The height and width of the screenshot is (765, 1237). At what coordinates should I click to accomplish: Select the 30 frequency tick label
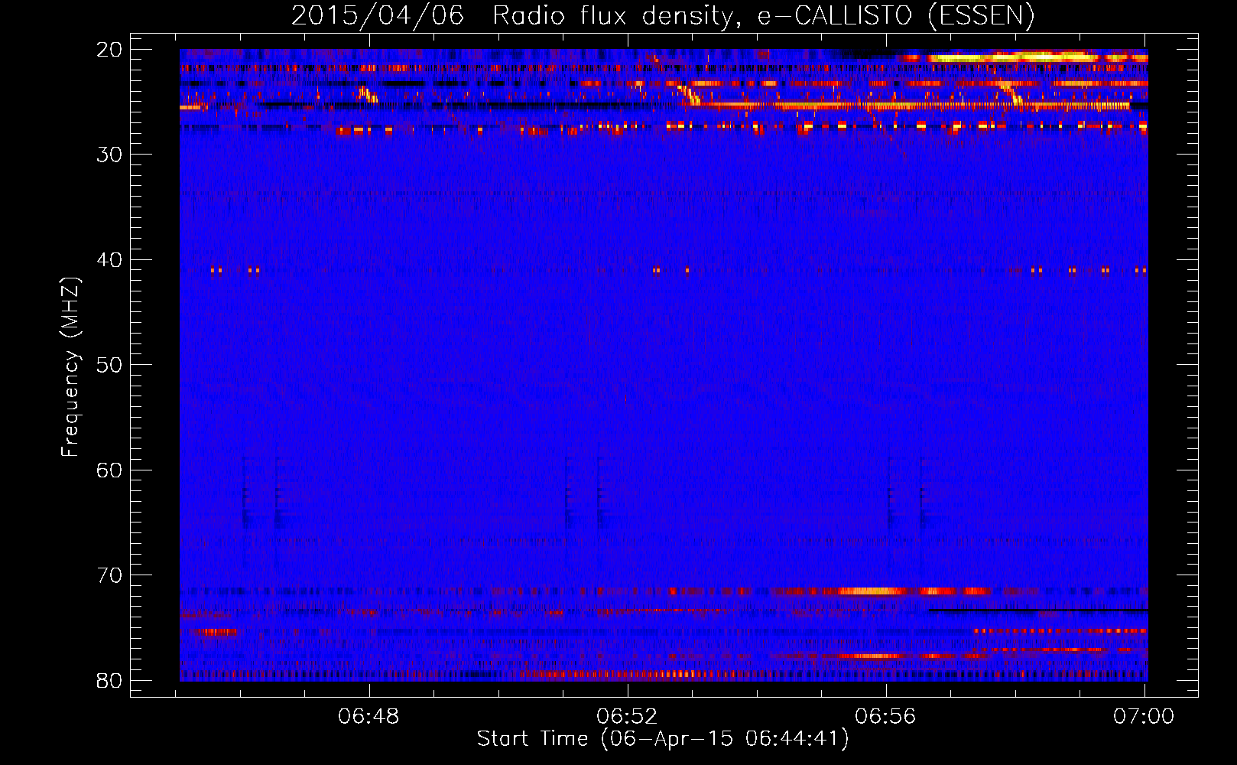(109, 155)
